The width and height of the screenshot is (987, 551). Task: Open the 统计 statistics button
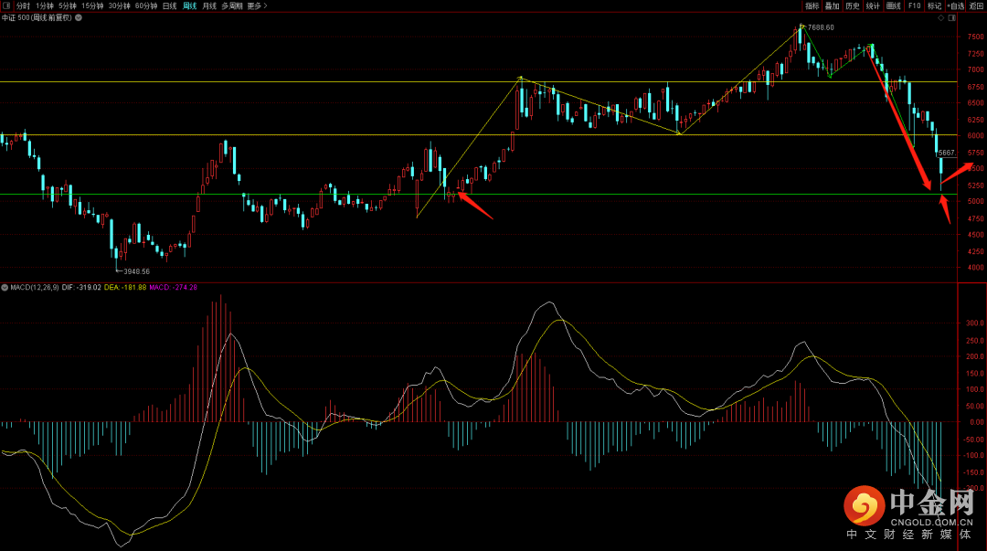pyautogui.click(x=873, y=5)
